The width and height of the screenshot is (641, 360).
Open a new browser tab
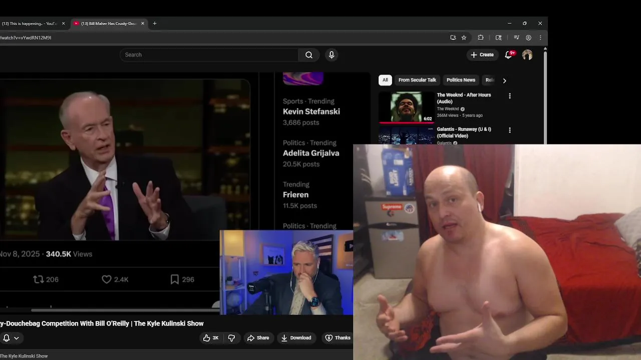pos(155,23)
